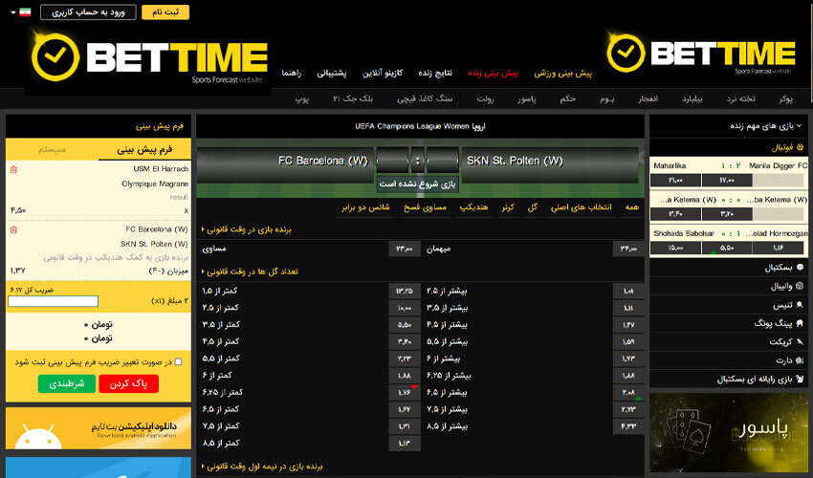Select the کرنر market tab
Image resolution: width=813 pixels, height=478 pixels.
point(508,207)
